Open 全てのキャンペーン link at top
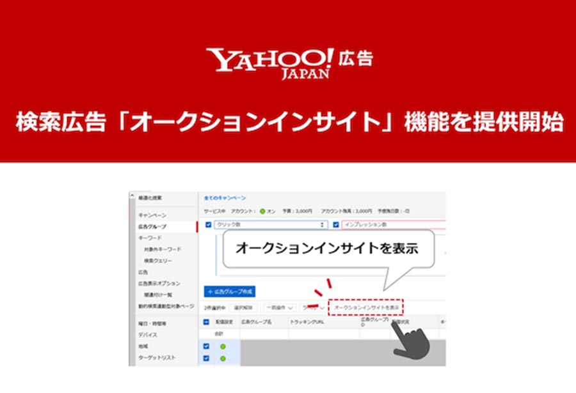This screenshot has width=576, height=393. tap(225, 199)
